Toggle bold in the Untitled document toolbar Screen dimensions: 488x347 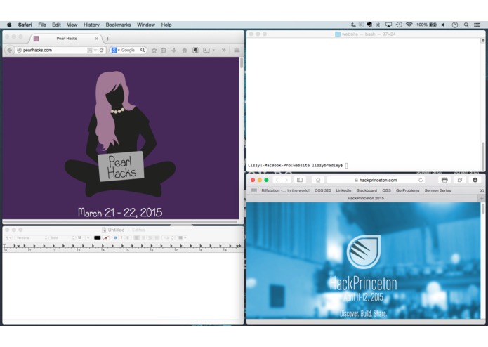pyautogui.click(x=115, y=237)
